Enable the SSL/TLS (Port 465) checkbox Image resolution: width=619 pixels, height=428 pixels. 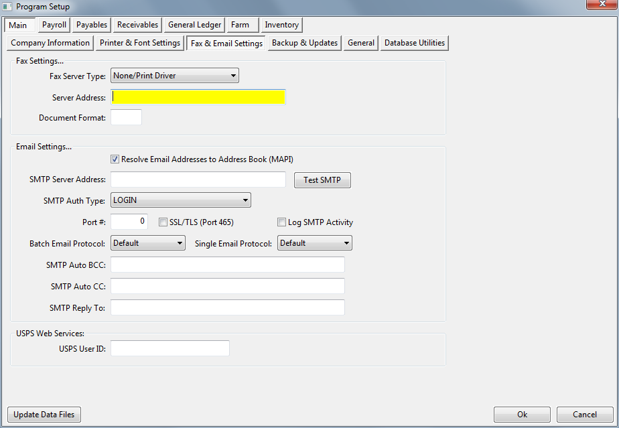click(x=163, y=222)
